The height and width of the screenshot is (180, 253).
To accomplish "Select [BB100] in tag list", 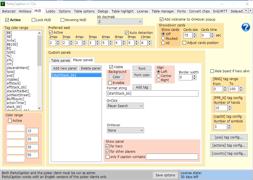I will [11, 44].
